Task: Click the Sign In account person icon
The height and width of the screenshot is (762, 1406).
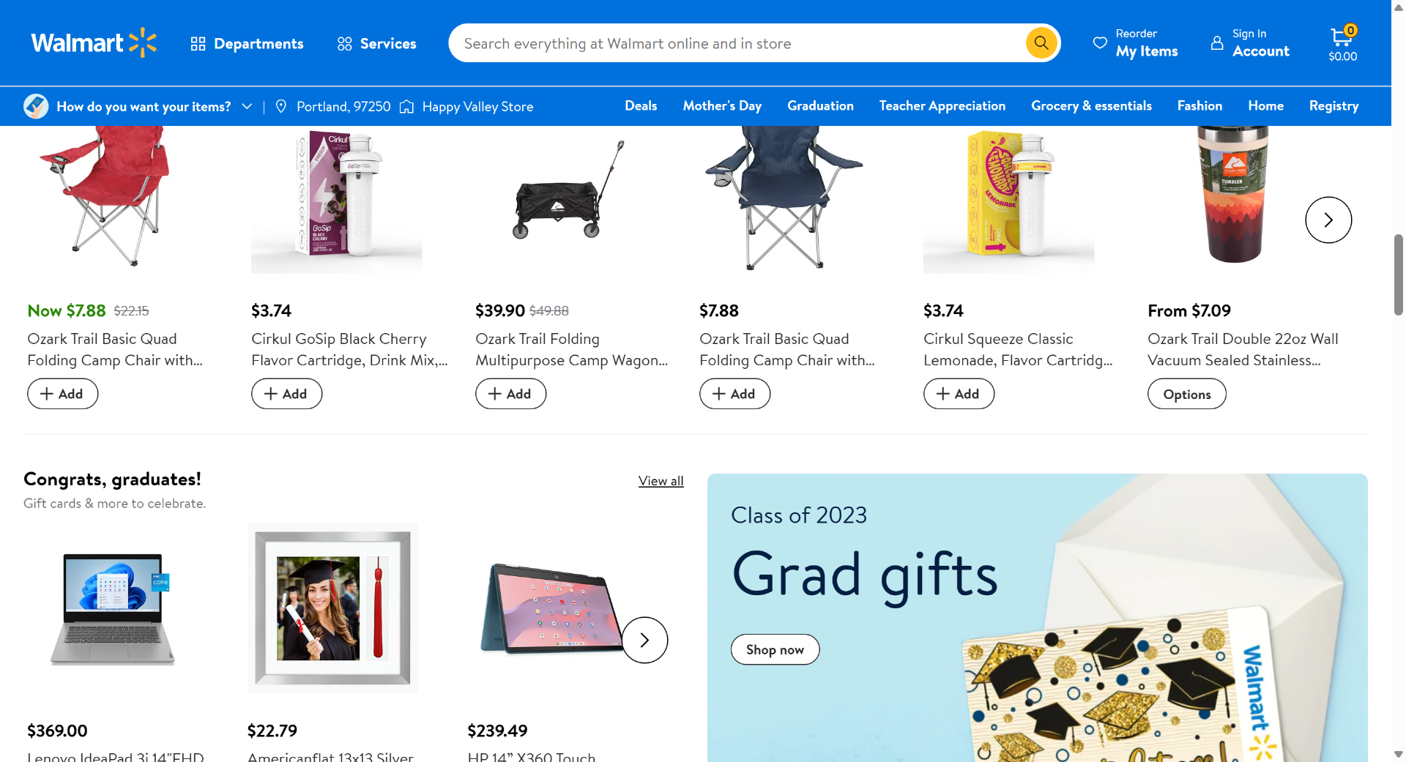Action: (x=1217, y=43)
